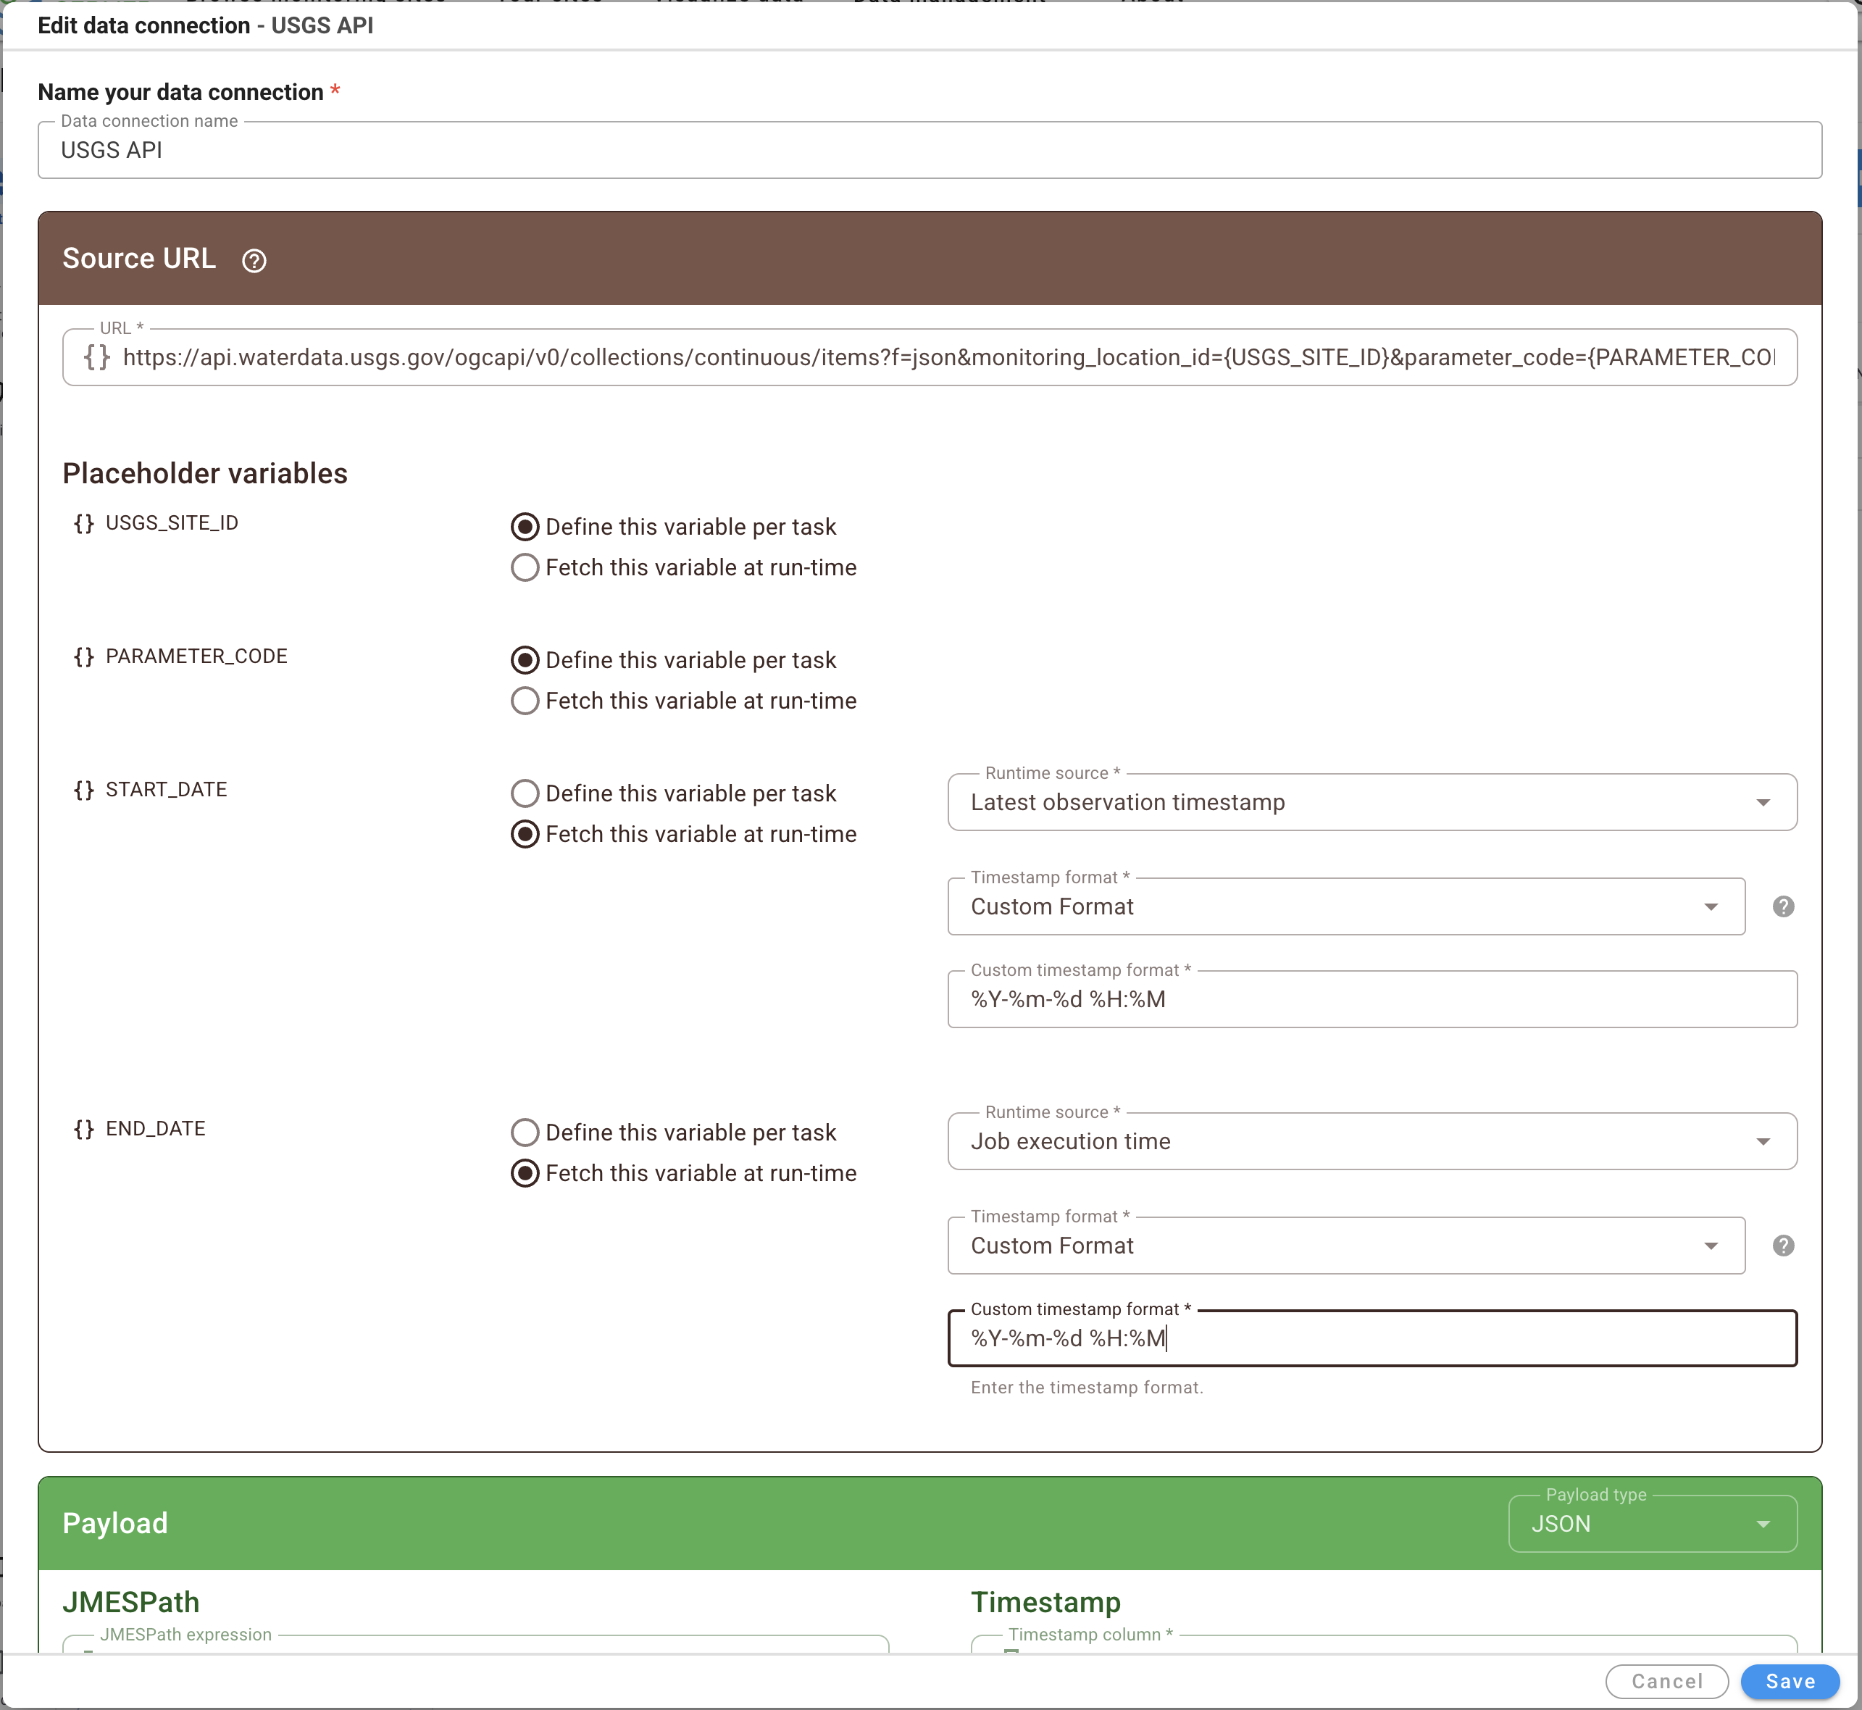
Task: Click the 'Timestamp' section heading
Action: coord(1045,1603)
